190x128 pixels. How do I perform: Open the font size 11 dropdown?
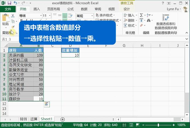pos(50,15)
